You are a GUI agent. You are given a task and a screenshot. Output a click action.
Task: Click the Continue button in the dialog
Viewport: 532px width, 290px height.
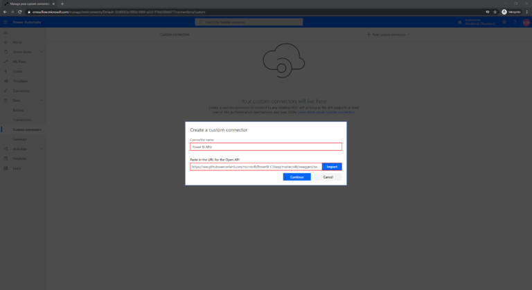[x=296, y=176]
